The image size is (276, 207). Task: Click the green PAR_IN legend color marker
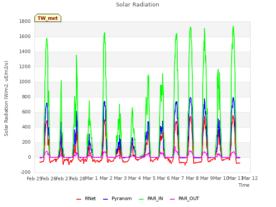tap(141, 199)
